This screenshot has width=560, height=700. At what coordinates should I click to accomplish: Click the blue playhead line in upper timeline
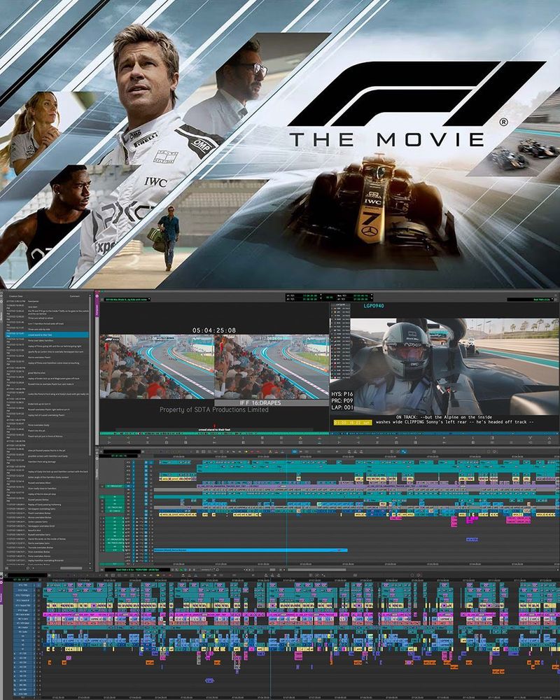pyautogui.click(x=287, y=513)
